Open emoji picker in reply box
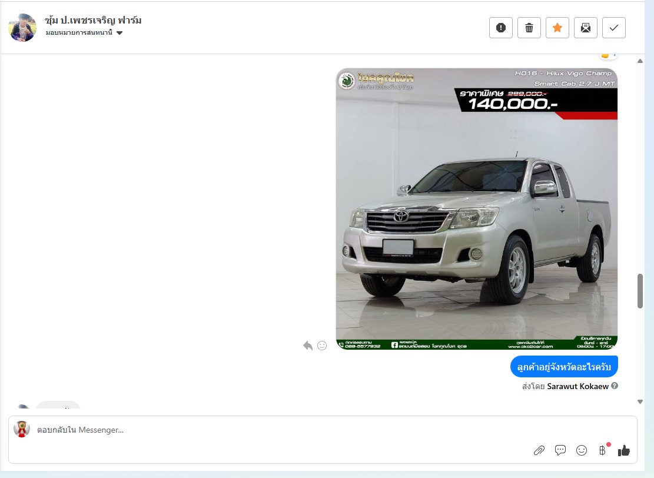The height and width of the screenshot is (478, 654). 582,450
